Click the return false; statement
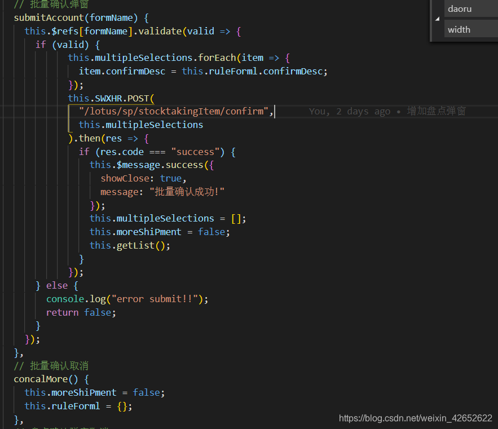498x429 pixels. (x=81, y=312)
